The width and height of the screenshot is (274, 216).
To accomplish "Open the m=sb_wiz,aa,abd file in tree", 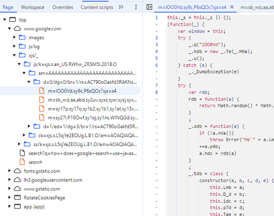I will click(x=92, y=100).
